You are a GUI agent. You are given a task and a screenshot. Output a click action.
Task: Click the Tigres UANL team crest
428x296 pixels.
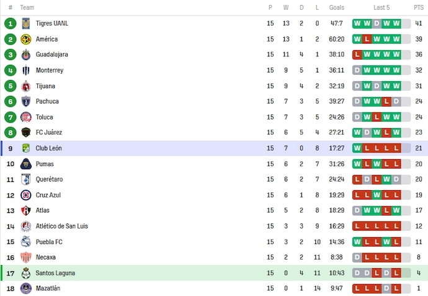pos(26,24)
